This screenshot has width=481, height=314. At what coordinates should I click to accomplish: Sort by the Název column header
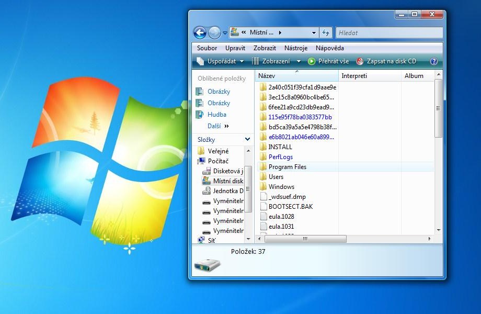click(x=296, y=76)
